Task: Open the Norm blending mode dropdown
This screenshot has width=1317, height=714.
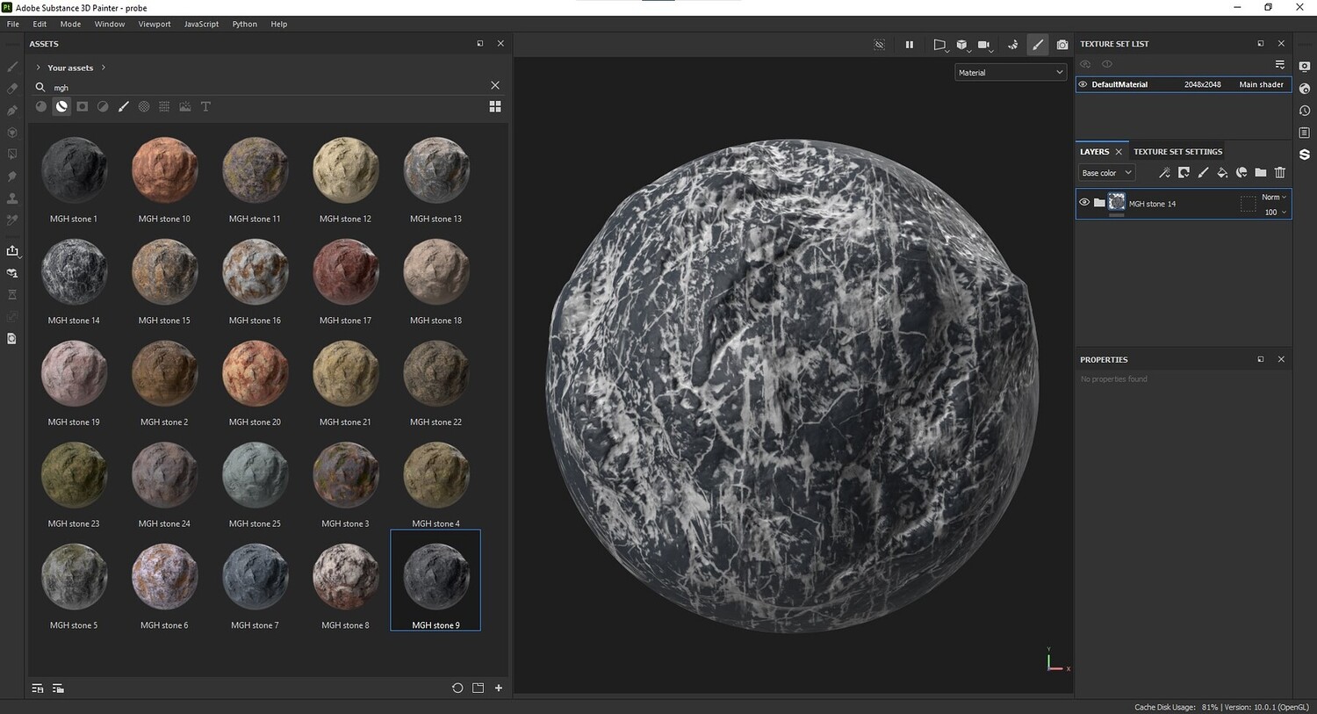Action: pos(1274,198)
